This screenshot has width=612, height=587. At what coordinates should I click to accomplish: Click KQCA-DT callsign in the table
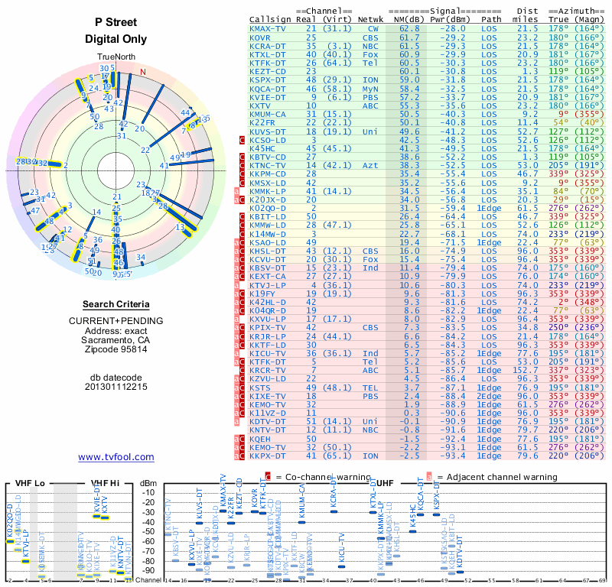point(267,89)
